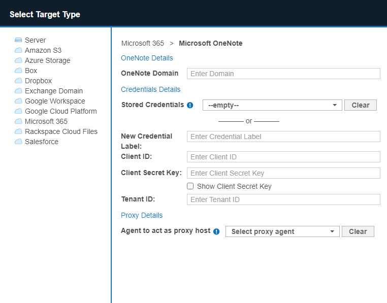Select Exchange Domain target type
The image size is (387, 303).
click(53, 91)
